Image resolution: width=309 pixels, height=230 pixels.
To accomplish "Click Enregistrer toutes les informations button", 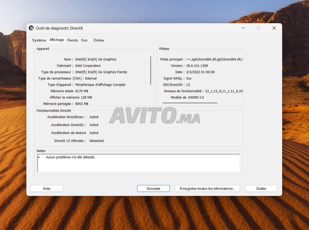I will tap(207, 188).
